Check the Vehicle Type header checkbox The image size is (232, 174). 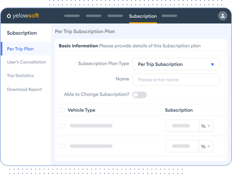click(x=63, y=110)
